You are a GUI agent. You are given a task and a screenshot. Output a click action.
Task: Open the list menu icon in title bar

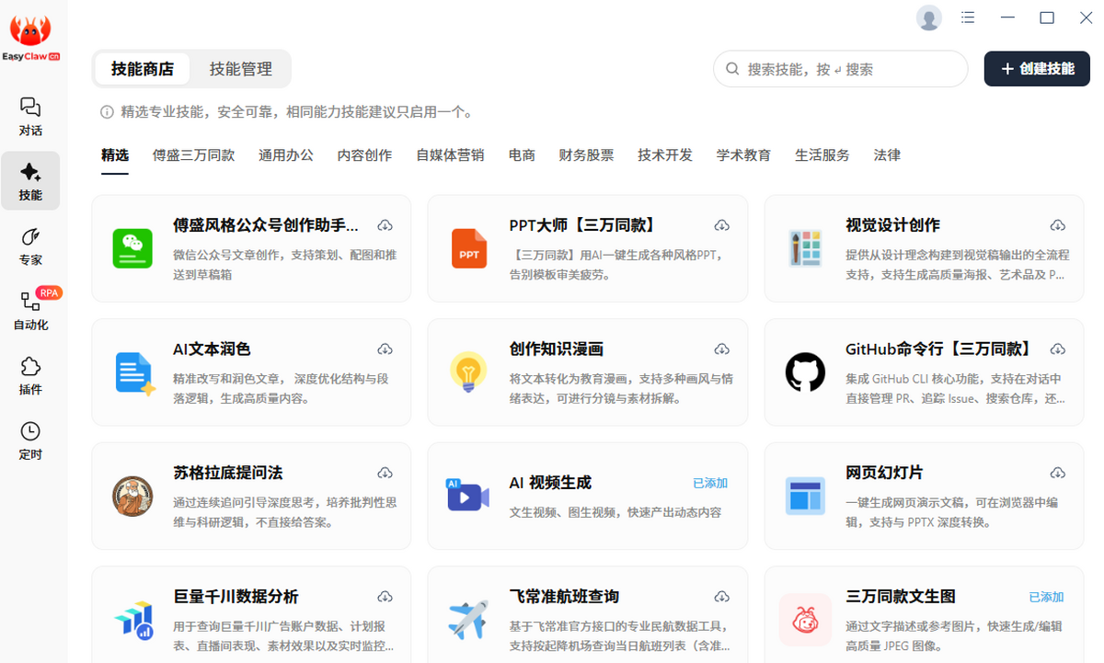pyautogui.click(x=968, y=17)
